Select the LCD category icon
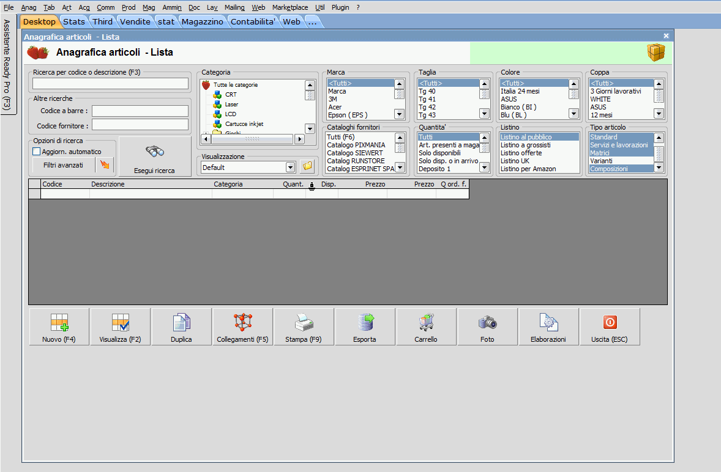The image size is (721, 472). 217,114
